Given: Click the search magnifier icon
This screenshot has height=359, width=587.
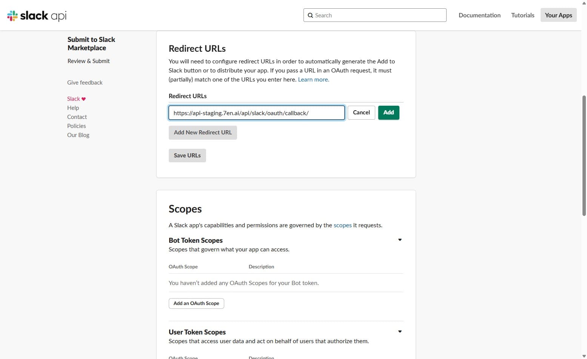Looking at the screenshot, I should pyautogui.click(x=310, y=15).
